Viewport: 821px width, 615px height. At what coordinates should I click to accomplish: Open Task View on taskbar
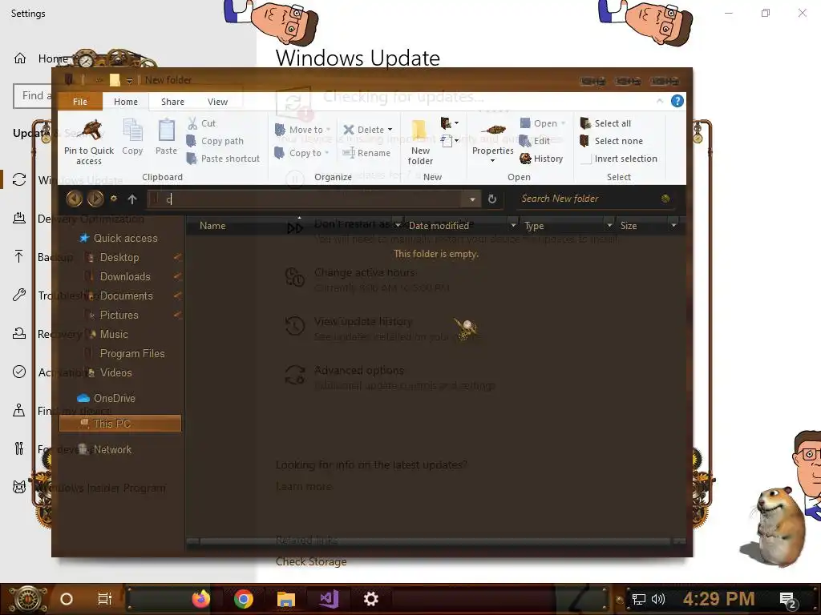tap(105, 599)
